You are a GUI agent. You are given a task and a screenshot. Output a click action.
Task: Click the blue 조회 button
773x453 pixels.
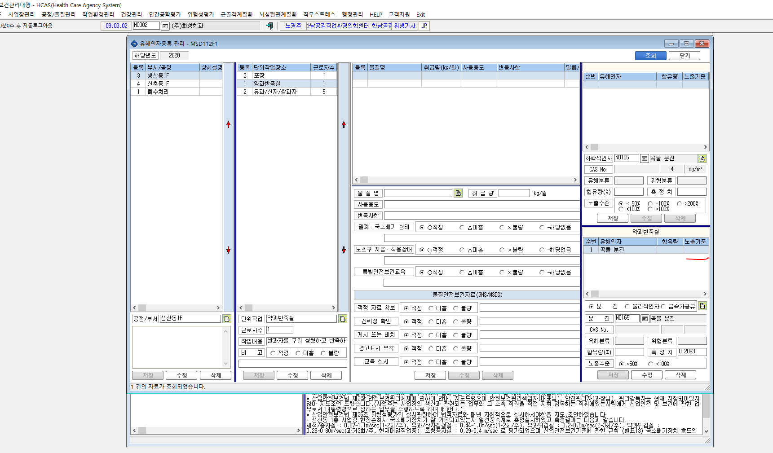click(x=650, y=56)
